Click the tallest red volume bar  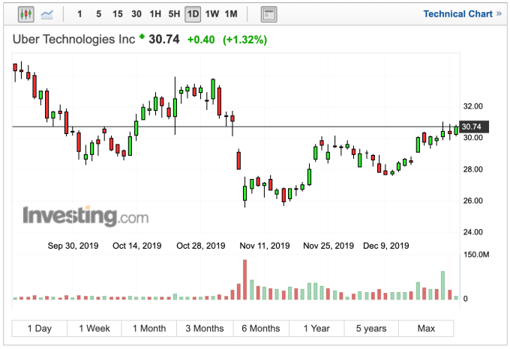coord(245,279)
